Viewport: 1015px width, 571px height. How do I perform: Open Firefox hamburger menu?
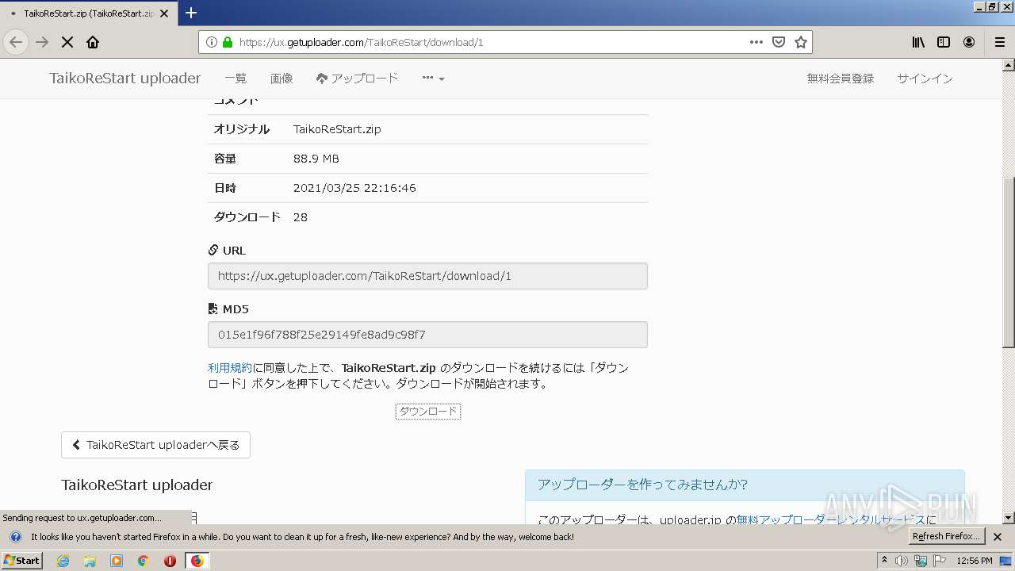click(999, 42)
